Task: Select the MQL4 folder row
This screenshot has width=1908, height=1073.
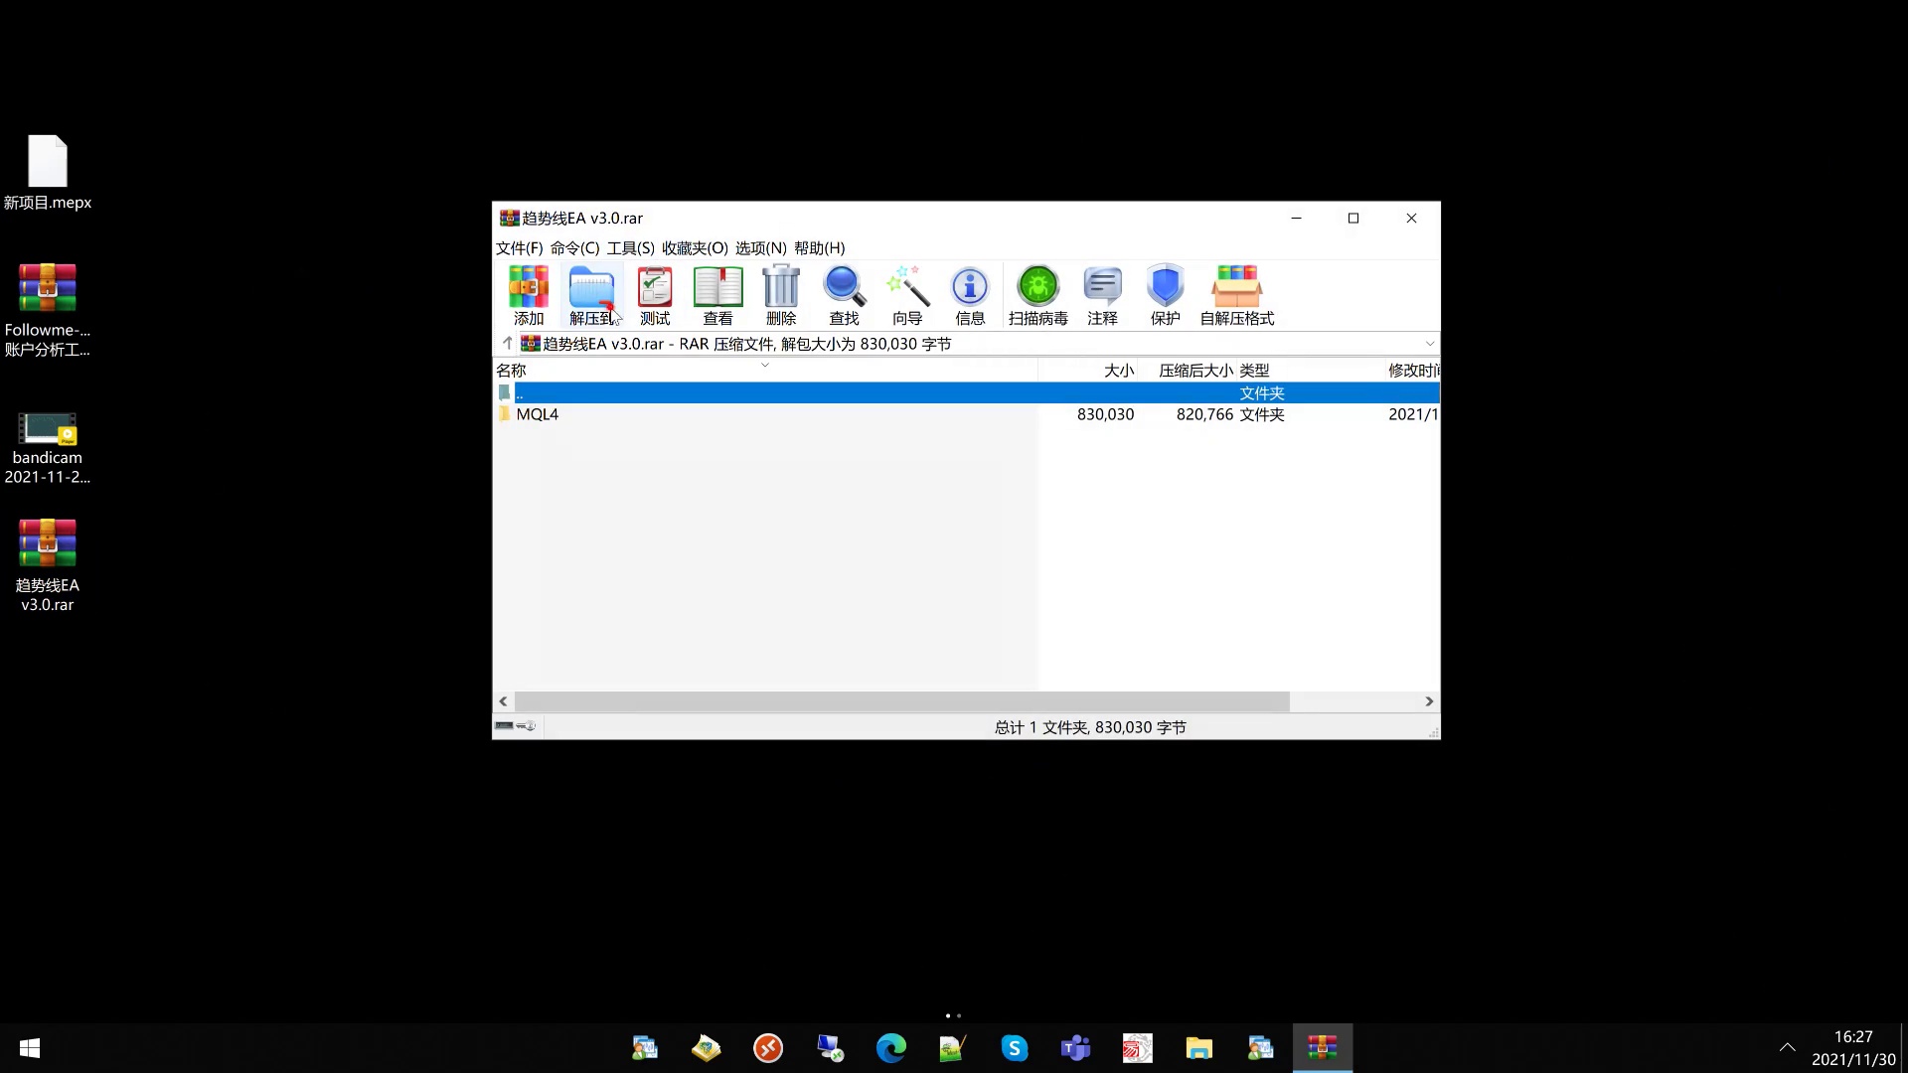Action: pyautogui.click(x=538, y=414)
